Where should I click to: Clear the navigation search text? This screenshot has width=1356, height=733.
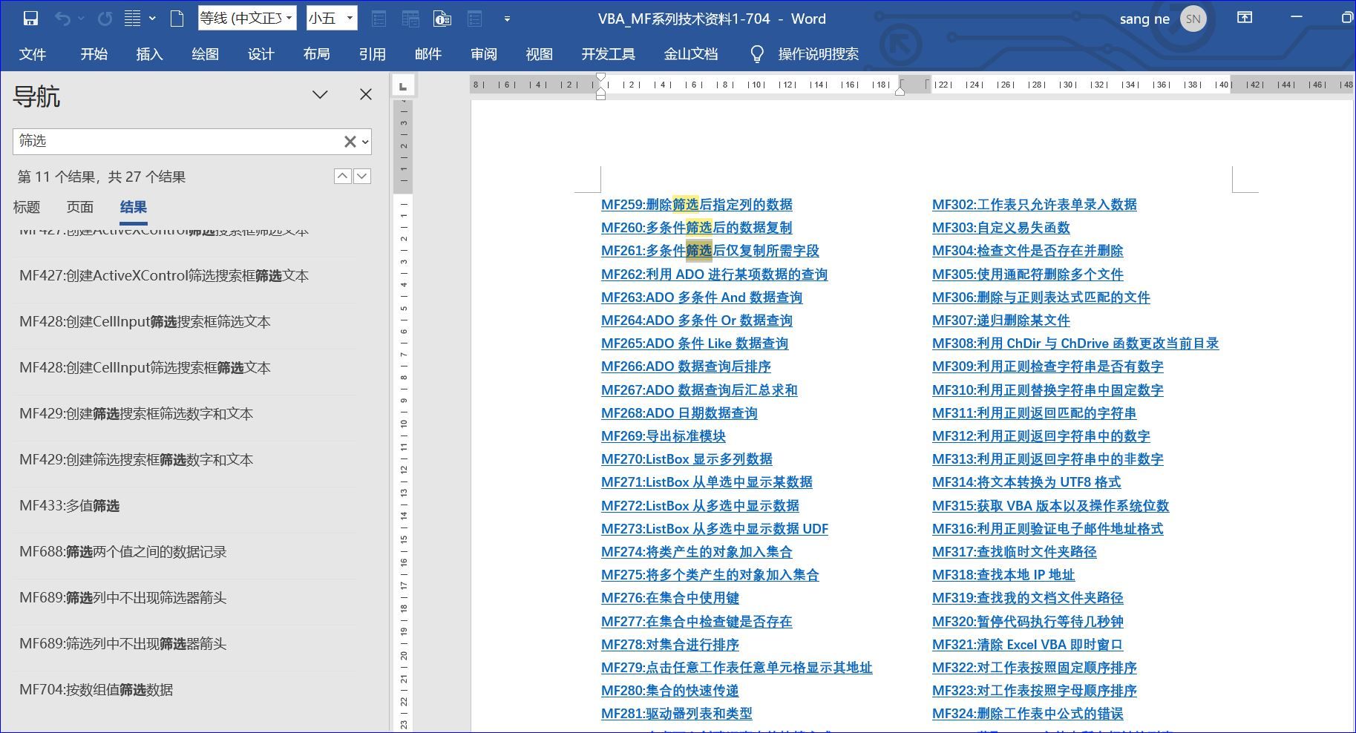(350, 141)
